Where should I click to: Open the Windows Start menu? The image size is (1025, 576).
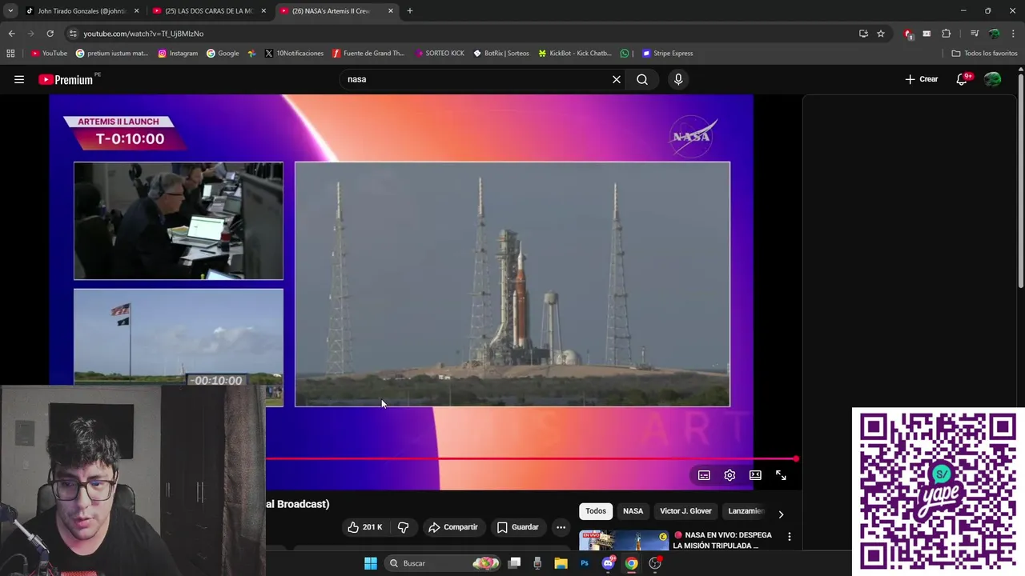371,563
